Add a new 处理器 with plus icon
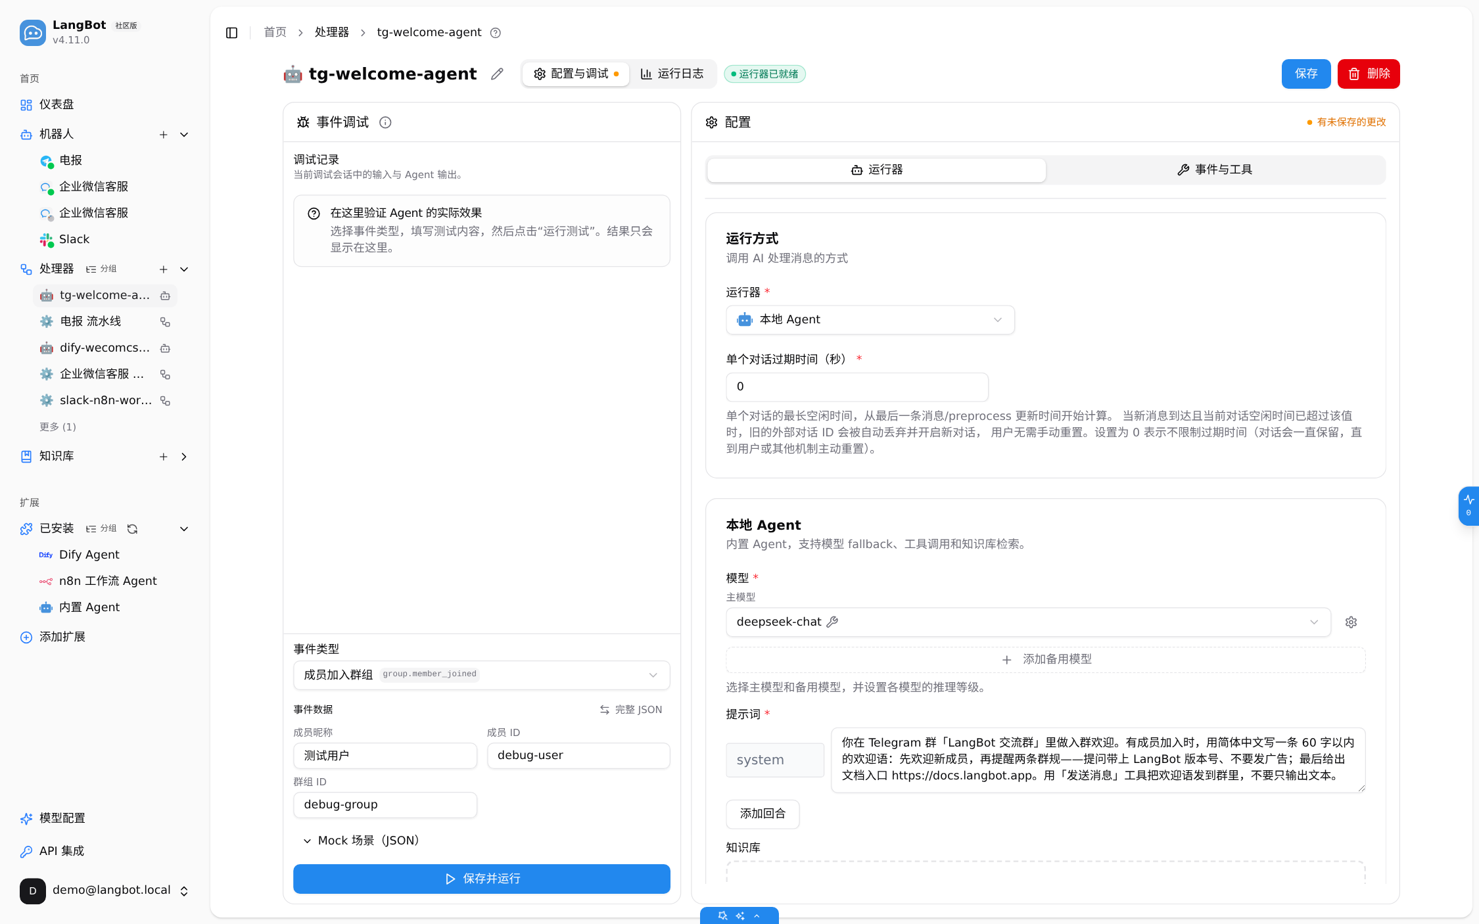Viewport: 1479px width, 924px height. point(164,269)
